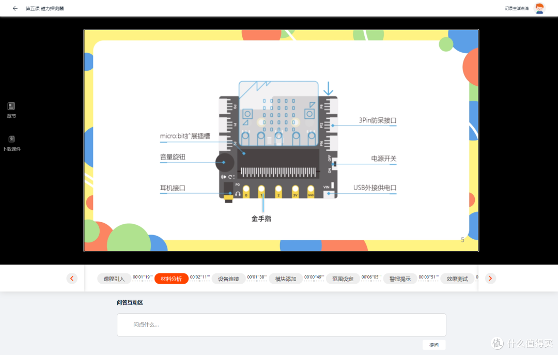The image size is (558, 355).
Task: Show previous chapters with the left chevron
Action: pyautogui.click(x=72, y=279)
